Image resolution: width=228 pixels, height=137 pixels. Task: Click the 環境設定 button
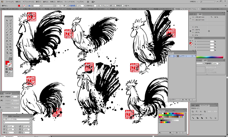coord(119,6)
